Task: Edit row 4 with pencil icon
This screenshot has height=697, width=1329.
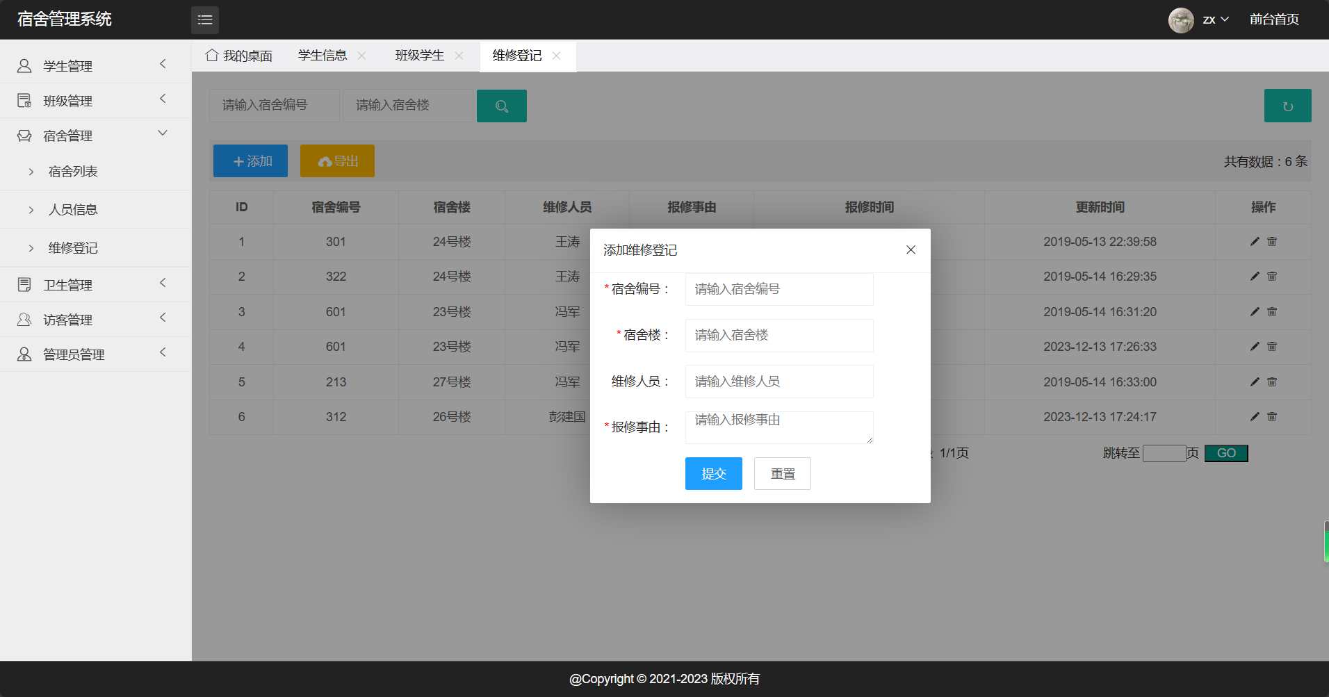Action: tap(1255, 347)
